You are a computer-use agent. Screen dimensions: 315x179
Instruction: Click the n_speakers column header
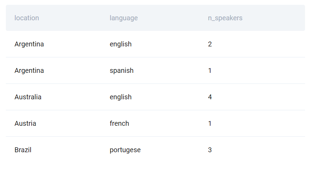[225, 18]
